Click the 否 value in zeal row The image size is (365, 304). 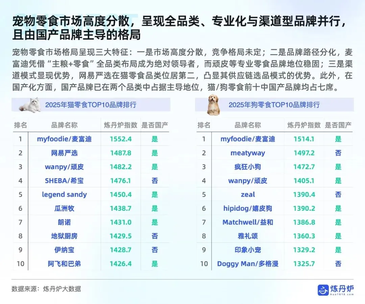338,194
